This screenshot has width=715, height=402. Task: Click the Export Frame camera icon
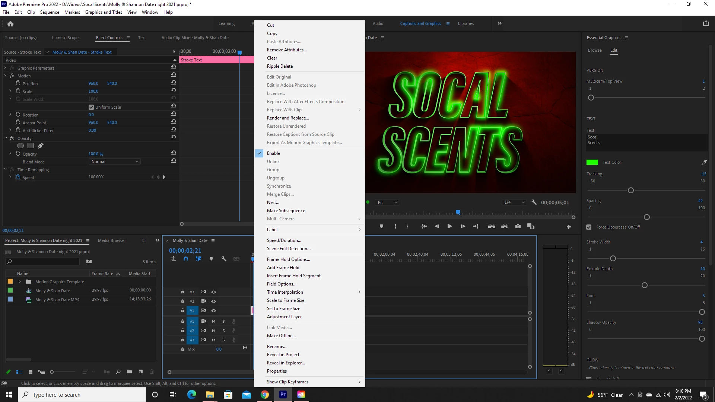click(518, 226)
